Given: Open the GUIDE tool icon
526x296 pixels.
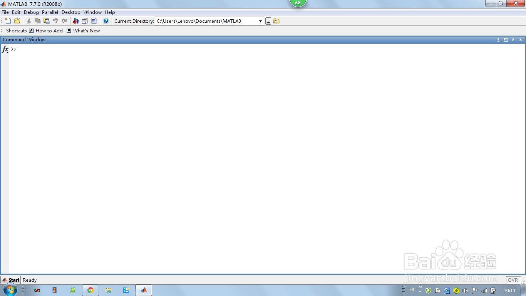Looking at the screenshot, I should [85, 21].
